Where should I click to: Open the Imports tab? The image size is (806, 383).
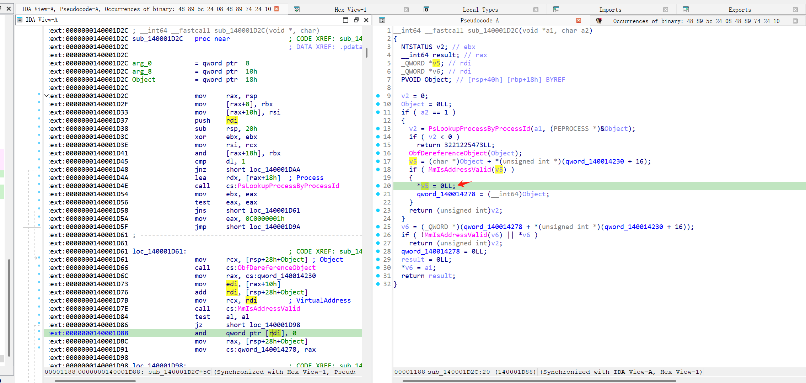(x=610, y=10)
